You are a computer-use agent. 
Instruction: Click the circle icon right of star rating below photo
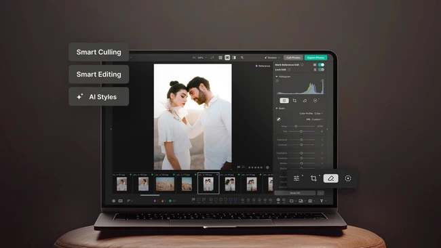coord(267,167)
